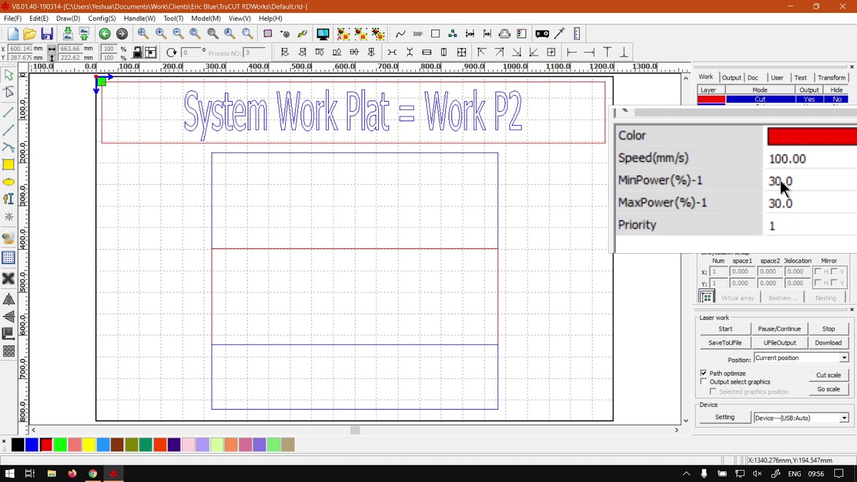Image resolution: width=857 pixels, height=482 pixels.
Task: Click the grid tool in left toolbar
Action: [9, 258]
